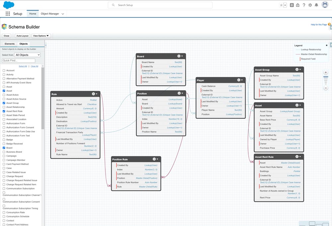The height and width of the screenshot is (226, 332).
Task: Select the Position Name field in Position
Action: click(x=162, y=132)
